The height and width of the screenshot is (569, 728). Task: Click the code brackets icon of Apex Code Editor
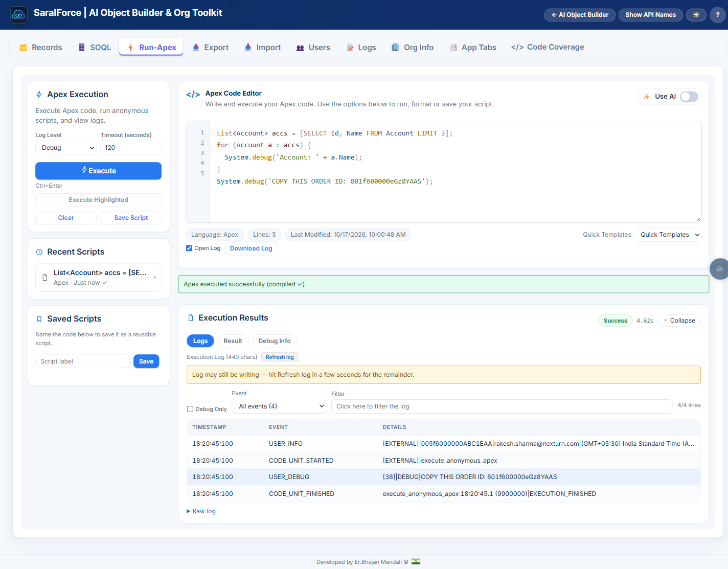[x=193, y=95]
